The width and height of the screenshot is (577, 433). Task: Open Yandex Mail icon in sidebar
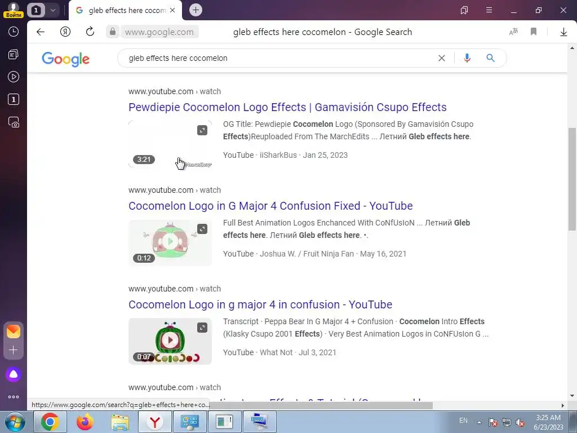[14, 332]
